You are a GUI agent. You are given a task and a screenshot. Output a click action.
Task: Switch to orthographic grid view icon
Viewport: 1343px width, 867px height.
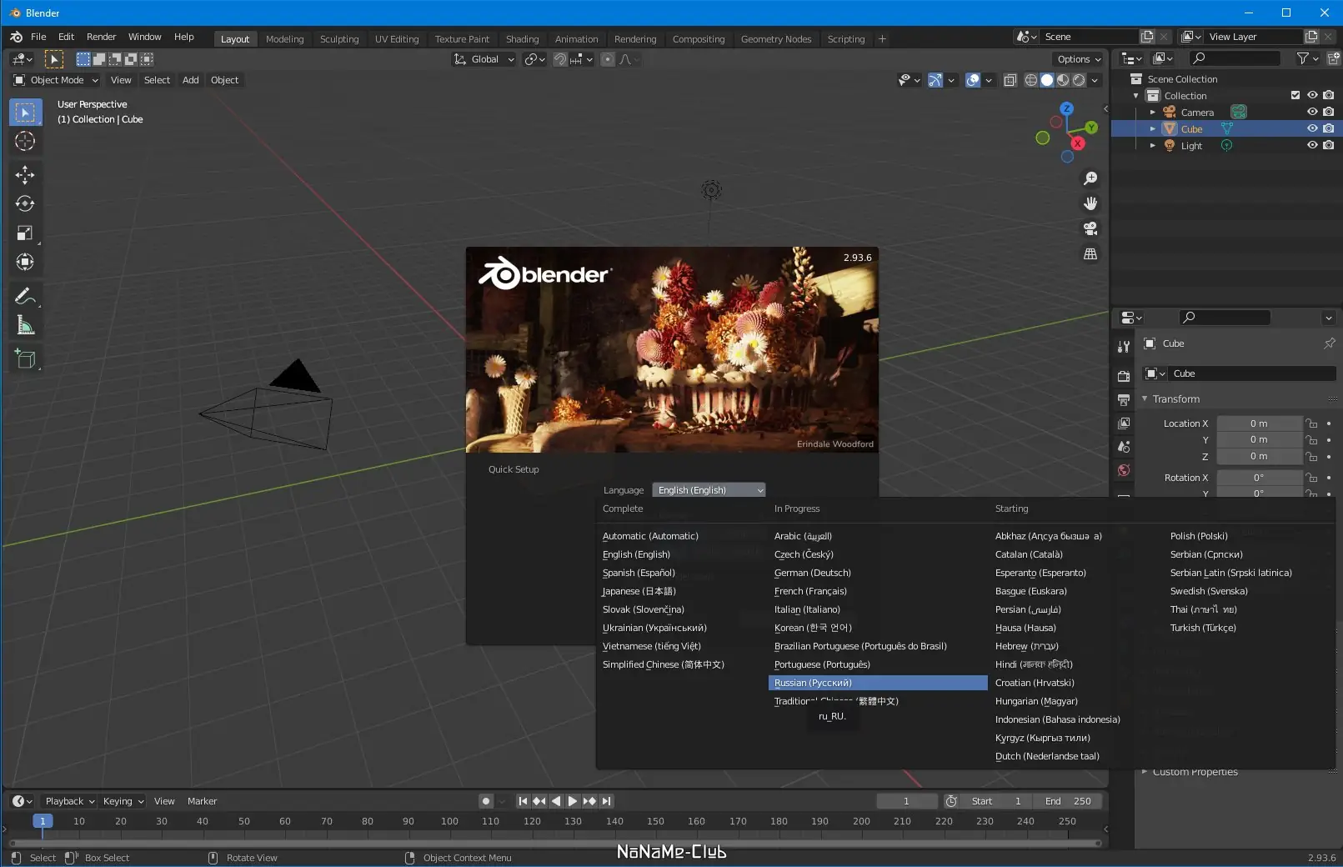(x=1090, y=253)
